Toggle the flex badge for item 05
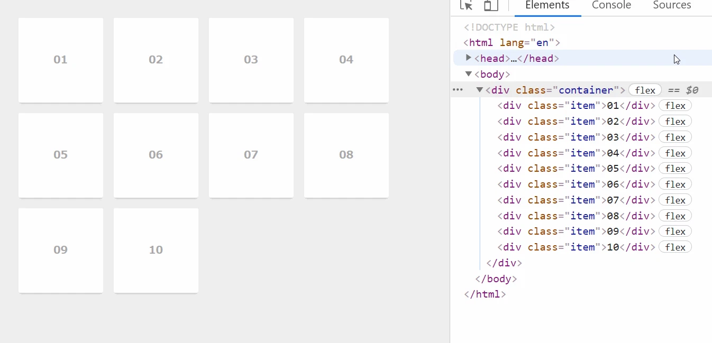Screen dimensions: 712x343 tap(675, 169)
